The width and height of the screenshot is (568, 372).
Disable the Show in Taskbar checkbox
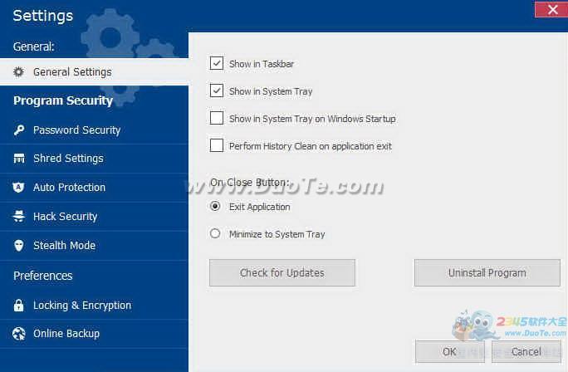coord(217,63)
